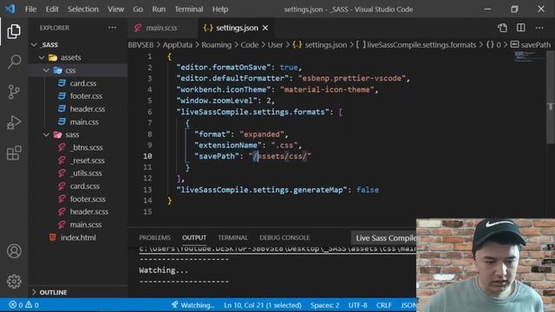Open header.scss file
Screen dimensions: 555x312
(88, 211)
